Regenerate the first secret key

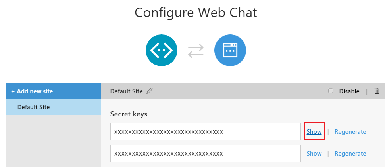[x=350, y=132]
